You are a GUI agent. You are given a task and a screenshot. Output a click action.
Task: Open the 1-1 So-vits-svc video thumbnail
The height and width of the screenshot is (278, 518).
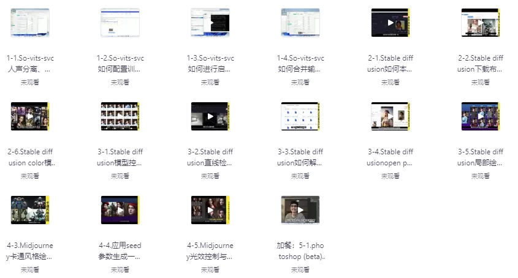30,23
